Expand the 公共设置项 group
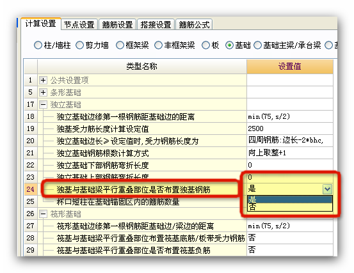 (43, 80)
